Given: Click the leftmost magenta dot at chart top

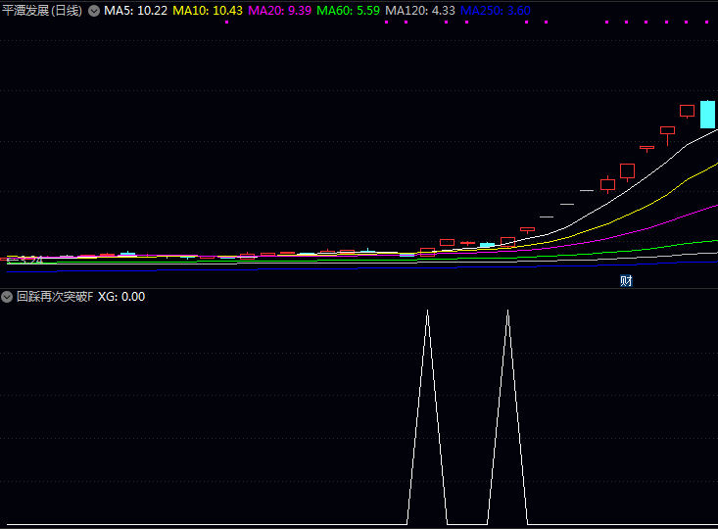Looking at the screenshot, I should pos(226,22).
